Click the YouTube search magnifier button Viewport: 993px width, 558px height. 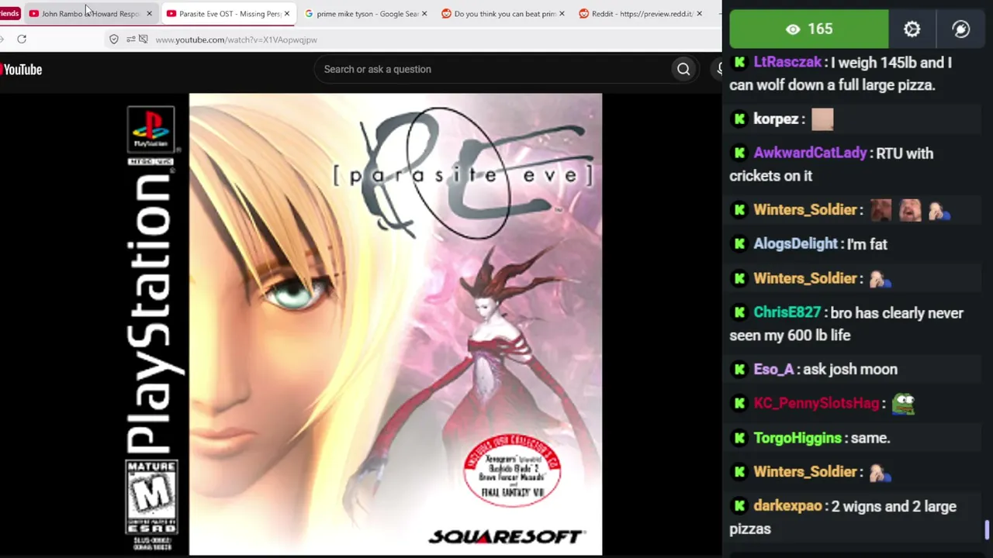click(683, 69)
